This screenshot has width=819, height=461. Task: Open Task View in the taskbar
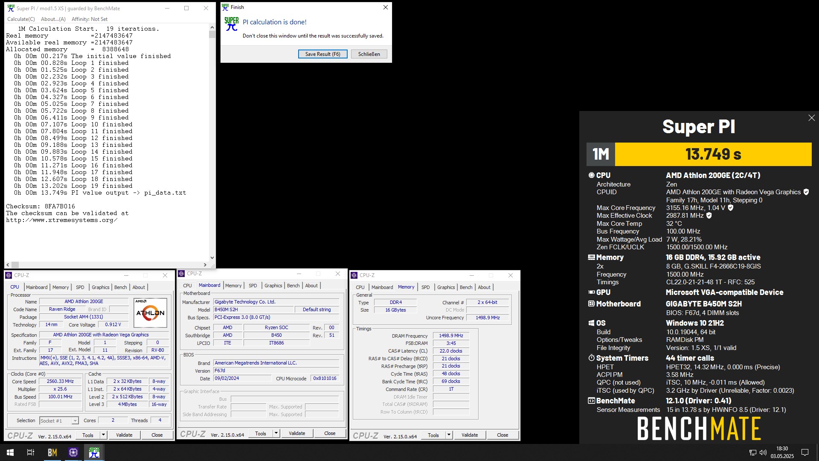tap(31, 452)
